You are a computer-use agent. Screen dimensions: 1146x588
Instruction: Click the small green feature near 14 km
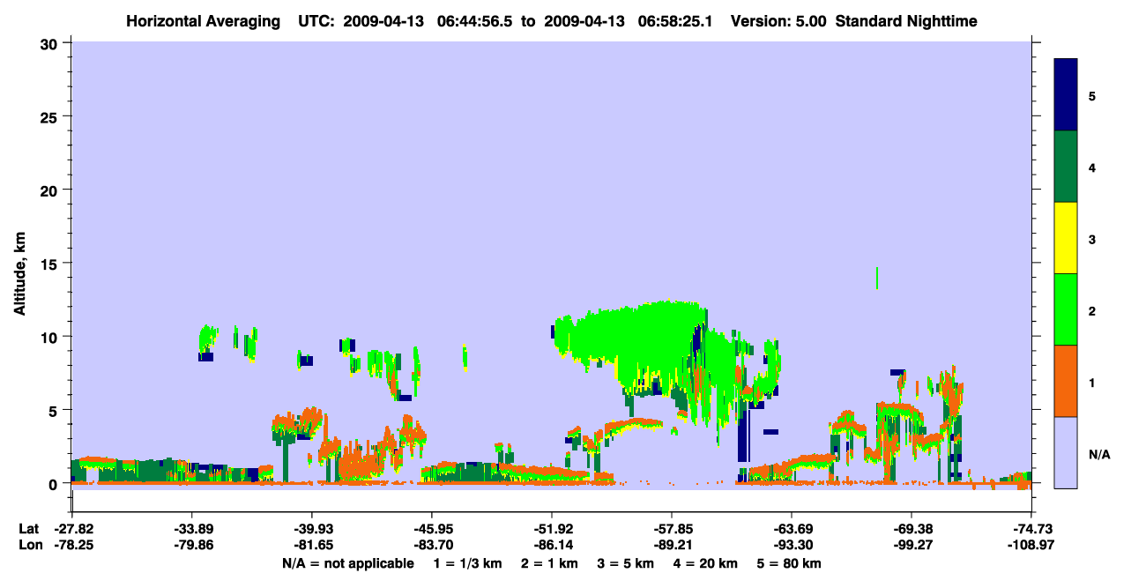tap(876, 278)
